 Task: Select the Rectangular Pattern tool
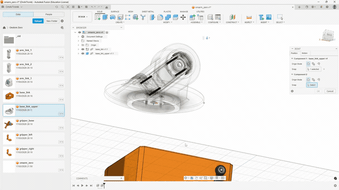pos(128,17)
